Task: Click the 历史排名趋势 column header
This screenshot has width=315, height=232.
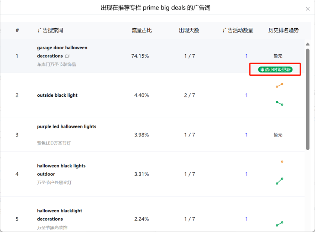Action: (x=283, y=30)
